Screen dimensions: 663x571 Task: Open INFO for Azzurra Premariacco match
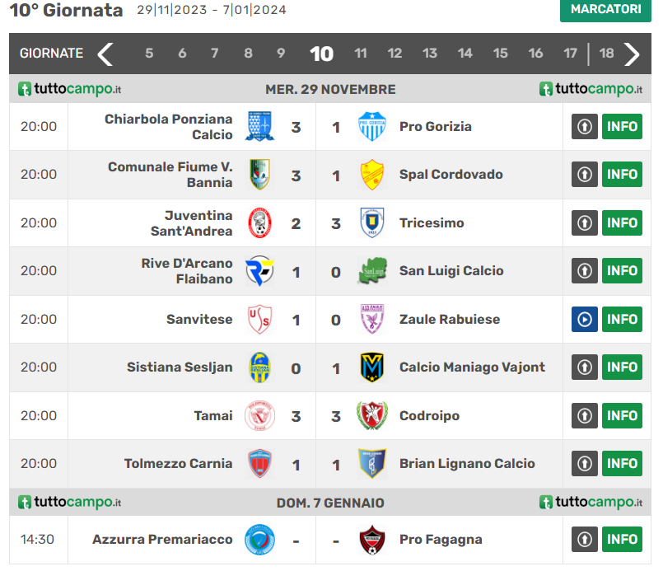point(622,540)
